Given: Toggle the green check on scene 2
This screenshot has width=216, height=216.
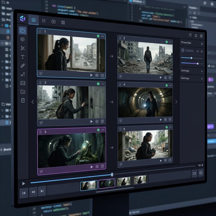Looking at the screenshot, I should click(166, 42).
